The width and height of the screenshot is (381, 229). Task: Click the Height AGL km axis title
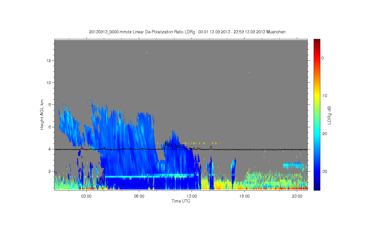pyautogui.click(x=42, y=114)
